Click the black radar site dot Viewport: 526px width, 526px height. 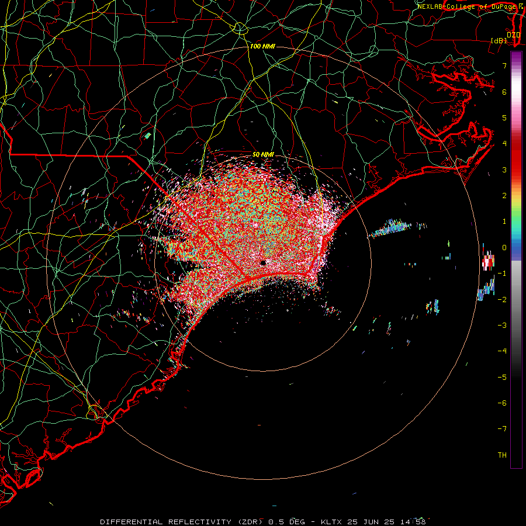point(263,262)
